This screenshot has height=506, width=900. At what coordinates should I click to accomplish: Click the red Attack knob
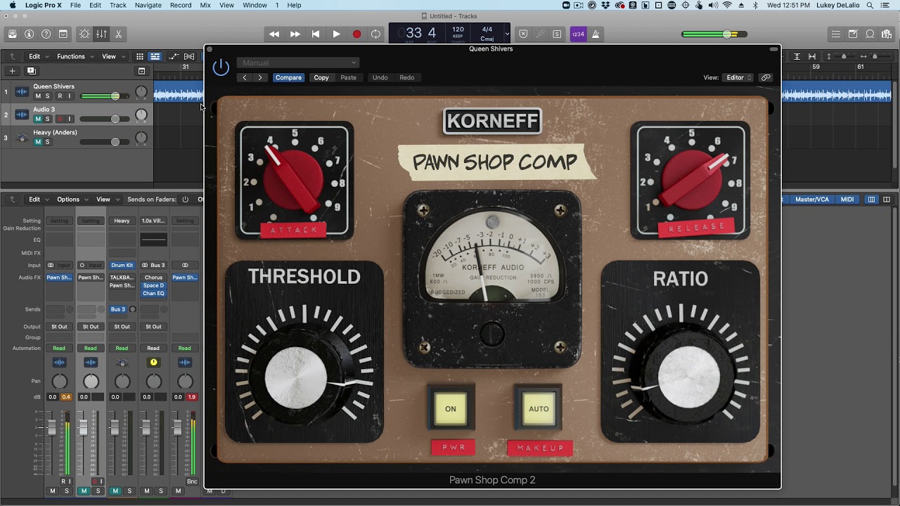[x=294, y=180]
